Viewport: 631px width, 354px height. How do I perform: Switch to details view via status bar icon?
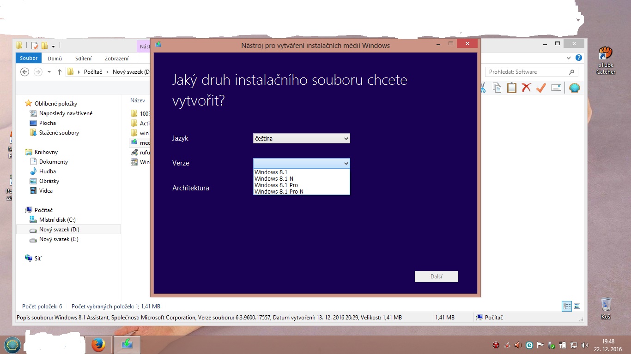click(567, 306)
